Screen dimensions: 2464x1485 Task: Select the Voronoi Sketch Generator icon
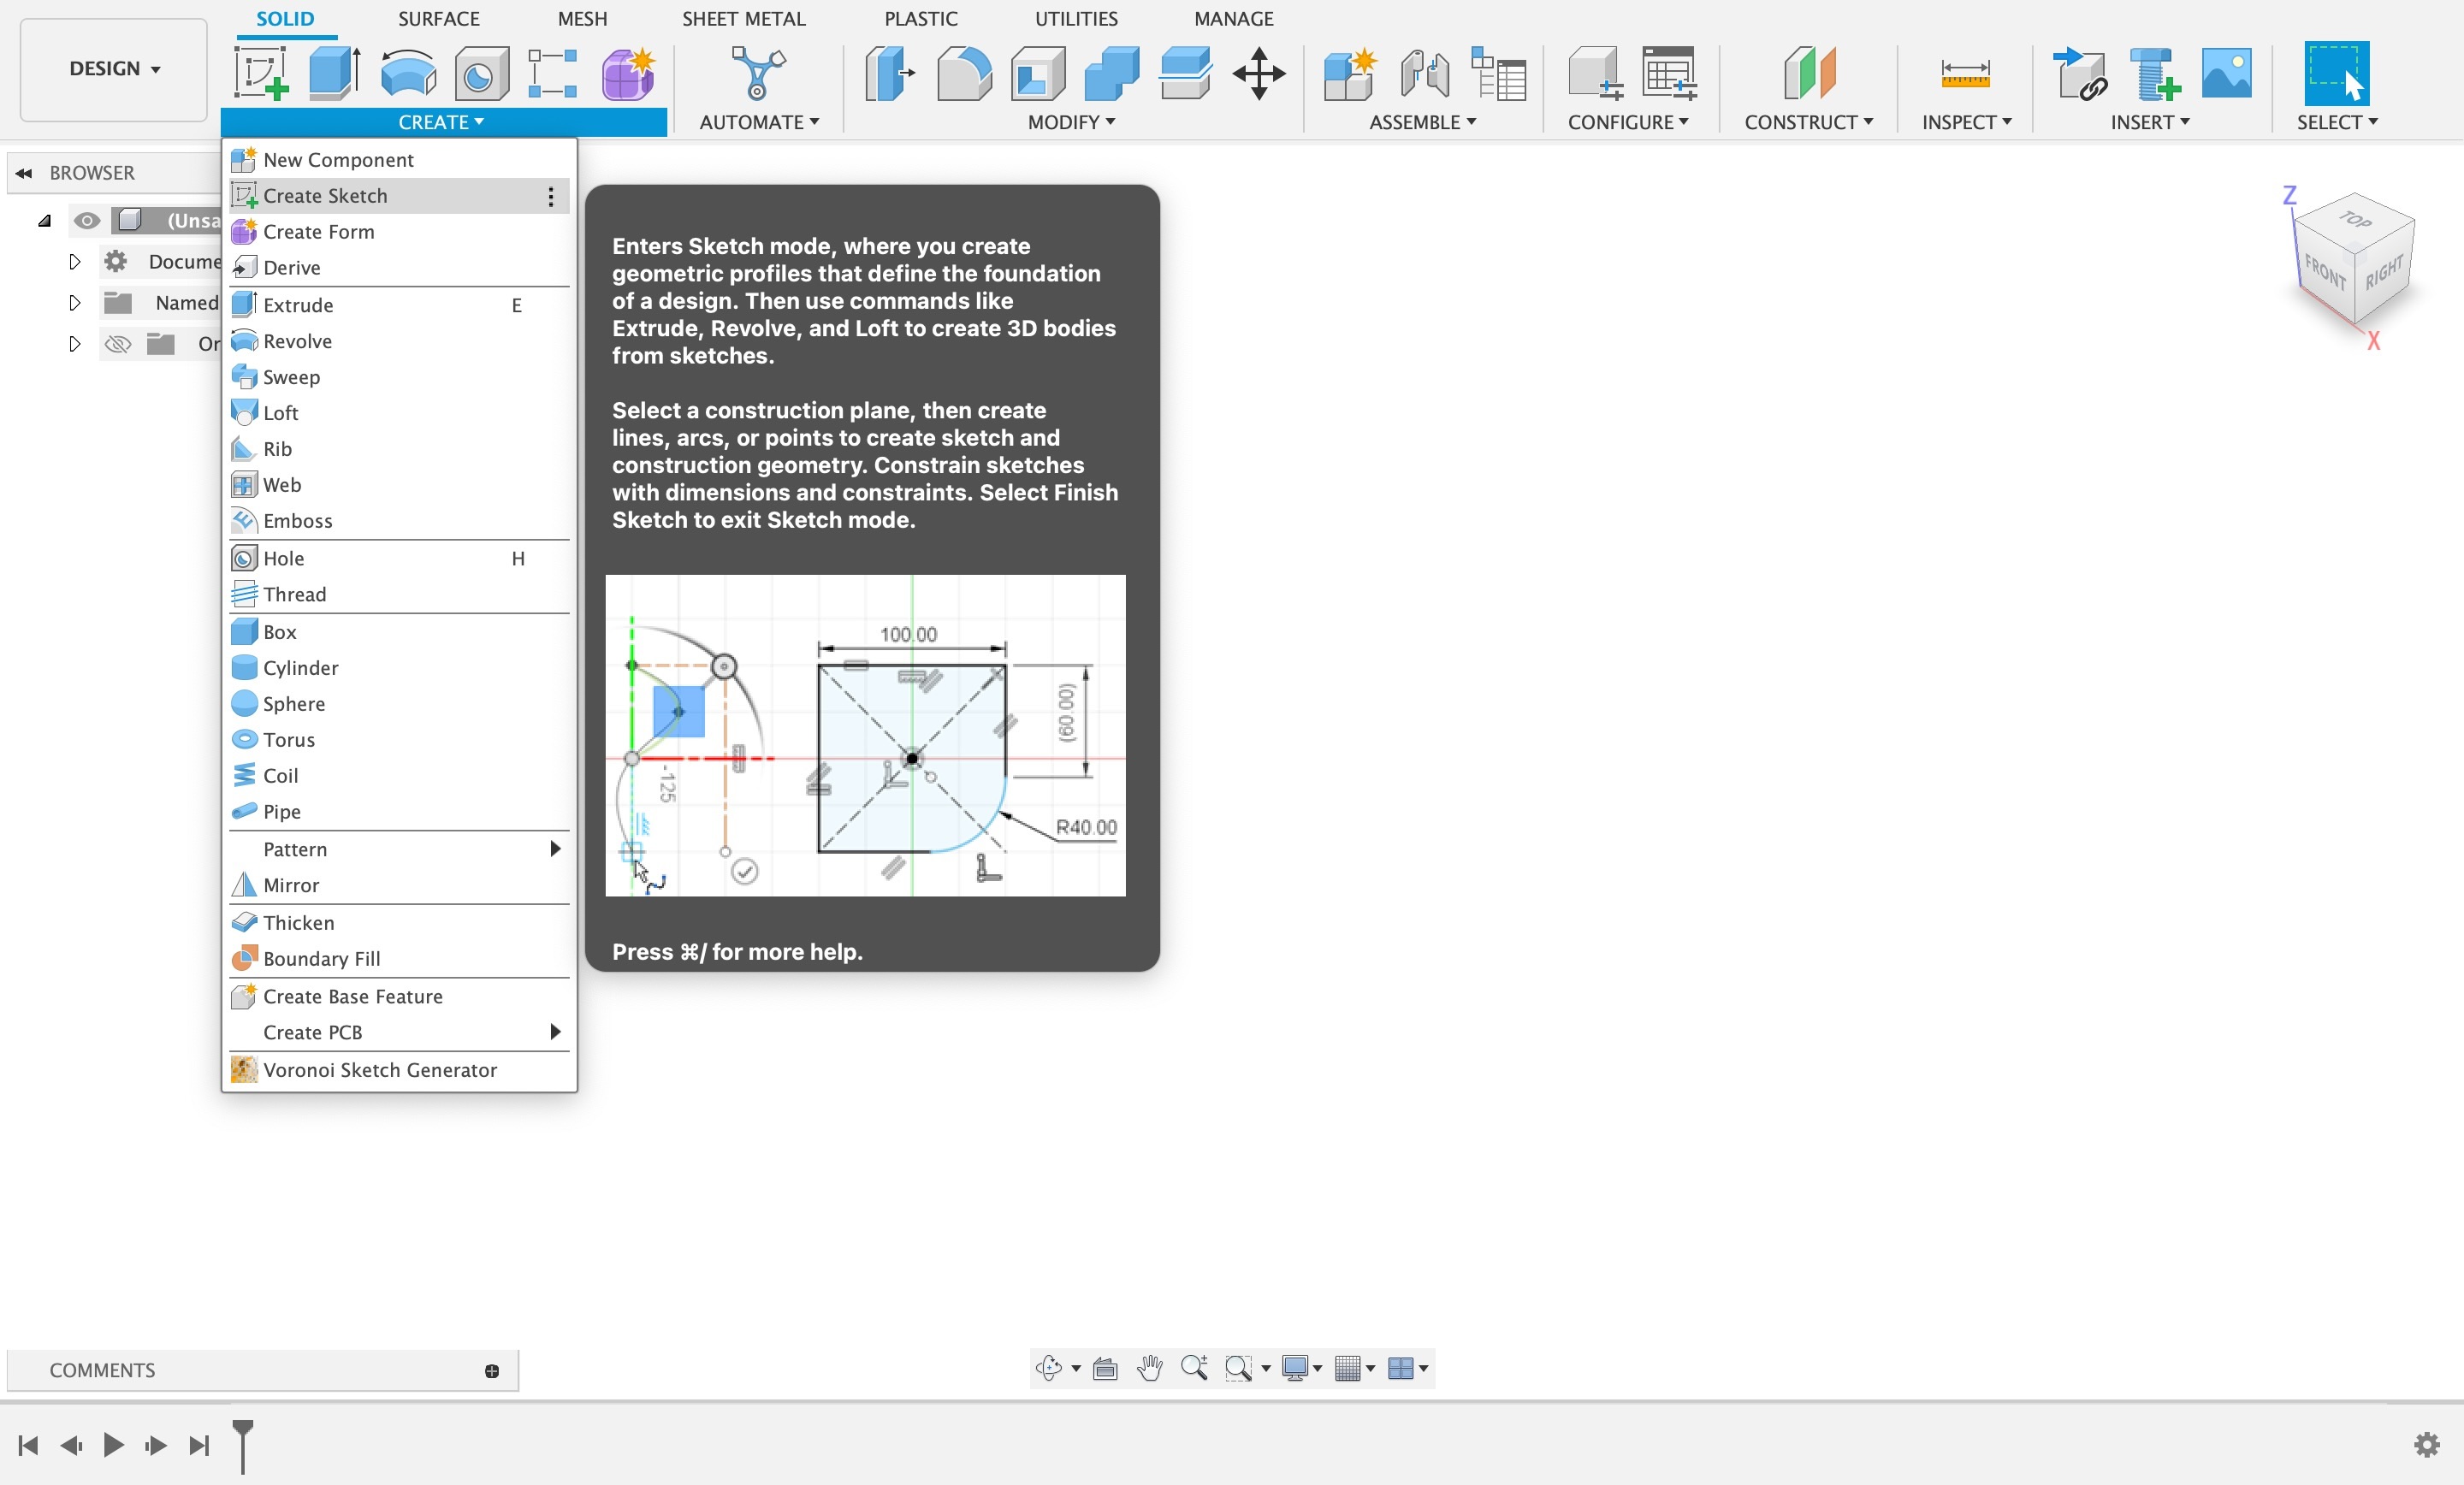243,1070
